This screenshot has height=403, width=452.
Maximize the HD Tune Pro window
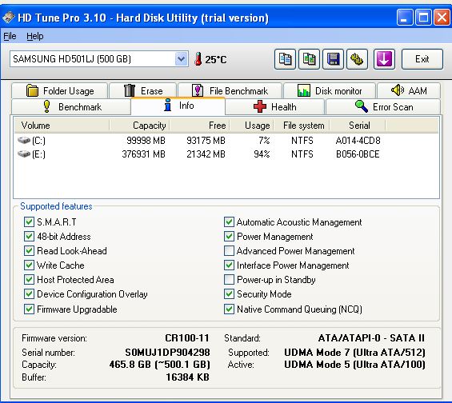point(423,18)
